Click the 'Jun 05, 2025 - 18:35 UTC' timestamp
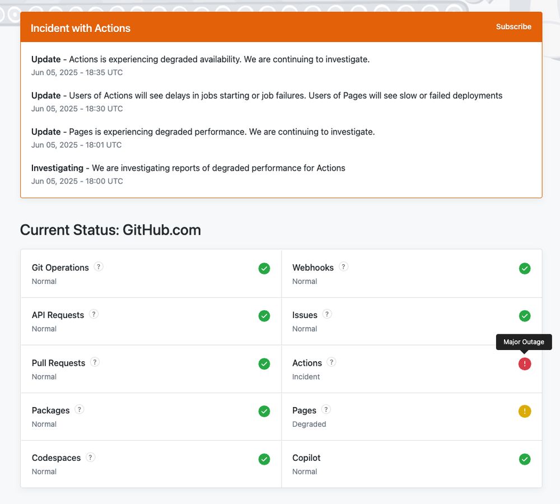Image resolution: width=560 pixels, height=504 pixels. pos(77,72)
